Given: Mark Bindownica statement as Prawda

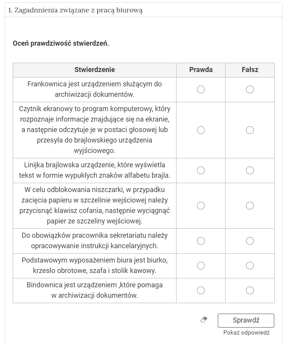Looking at the screenshot, I should click(201, 290).
